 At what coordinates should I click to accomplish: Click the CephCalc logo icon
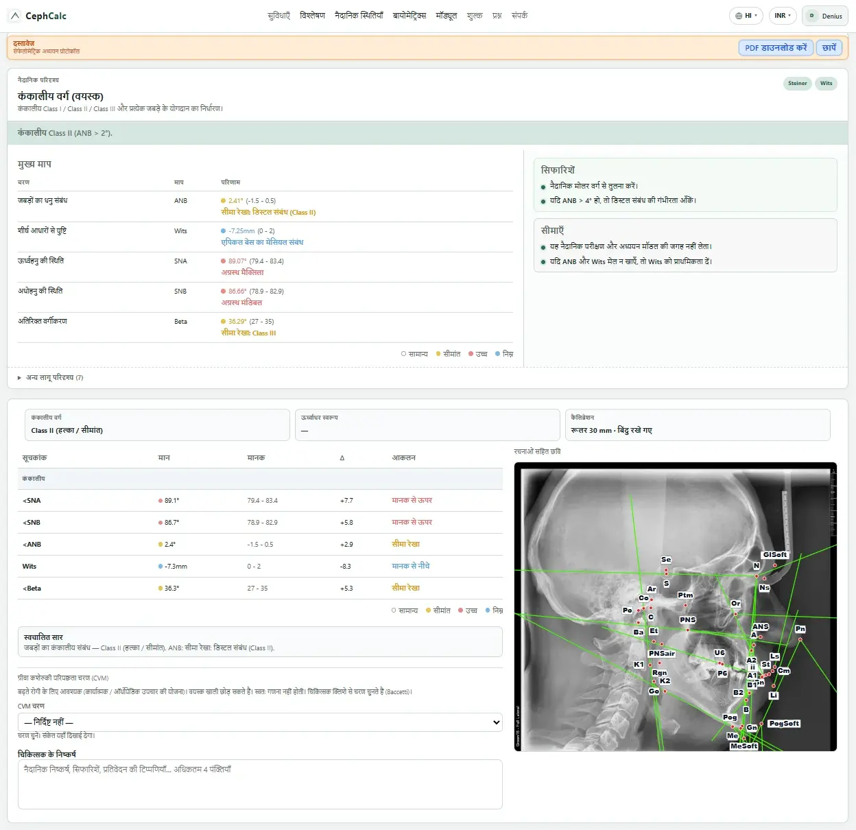pos(15,16)
